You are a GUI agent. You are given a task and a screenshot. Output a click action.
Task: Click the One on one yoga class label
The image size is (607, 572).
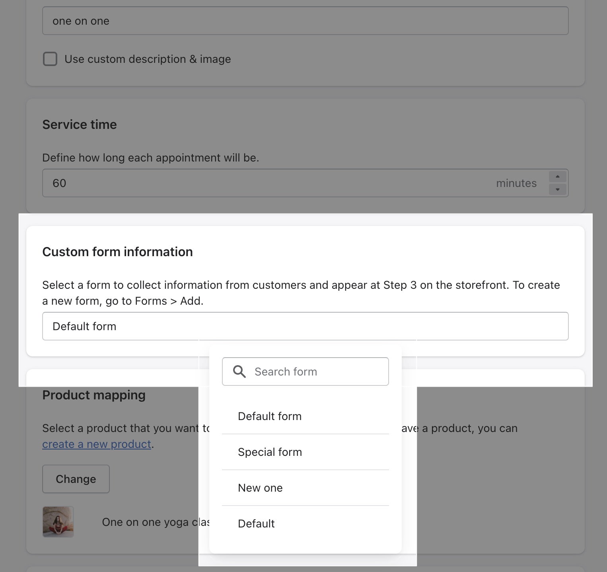(155, 522)
